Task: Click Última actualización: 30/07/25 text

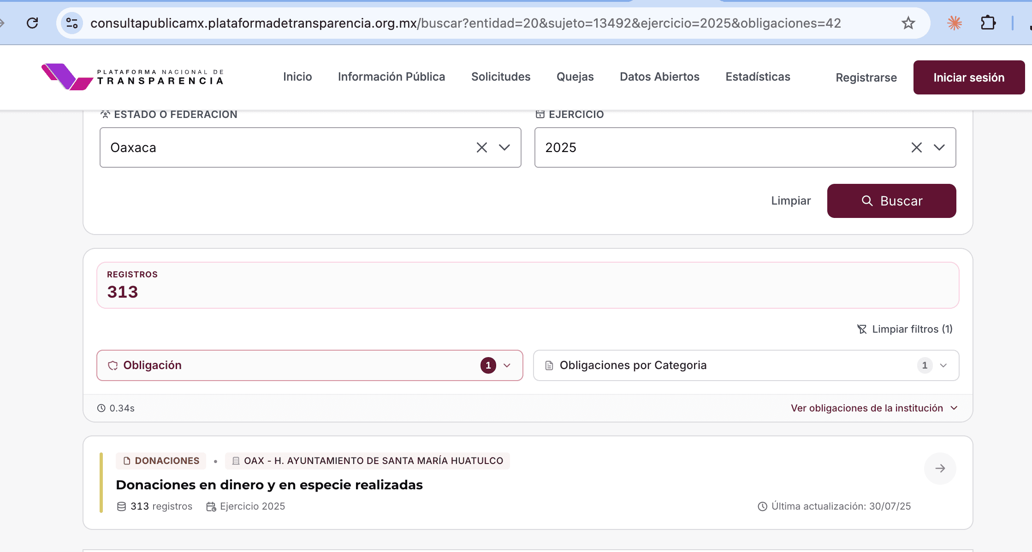Action: [x=834, y=506]
